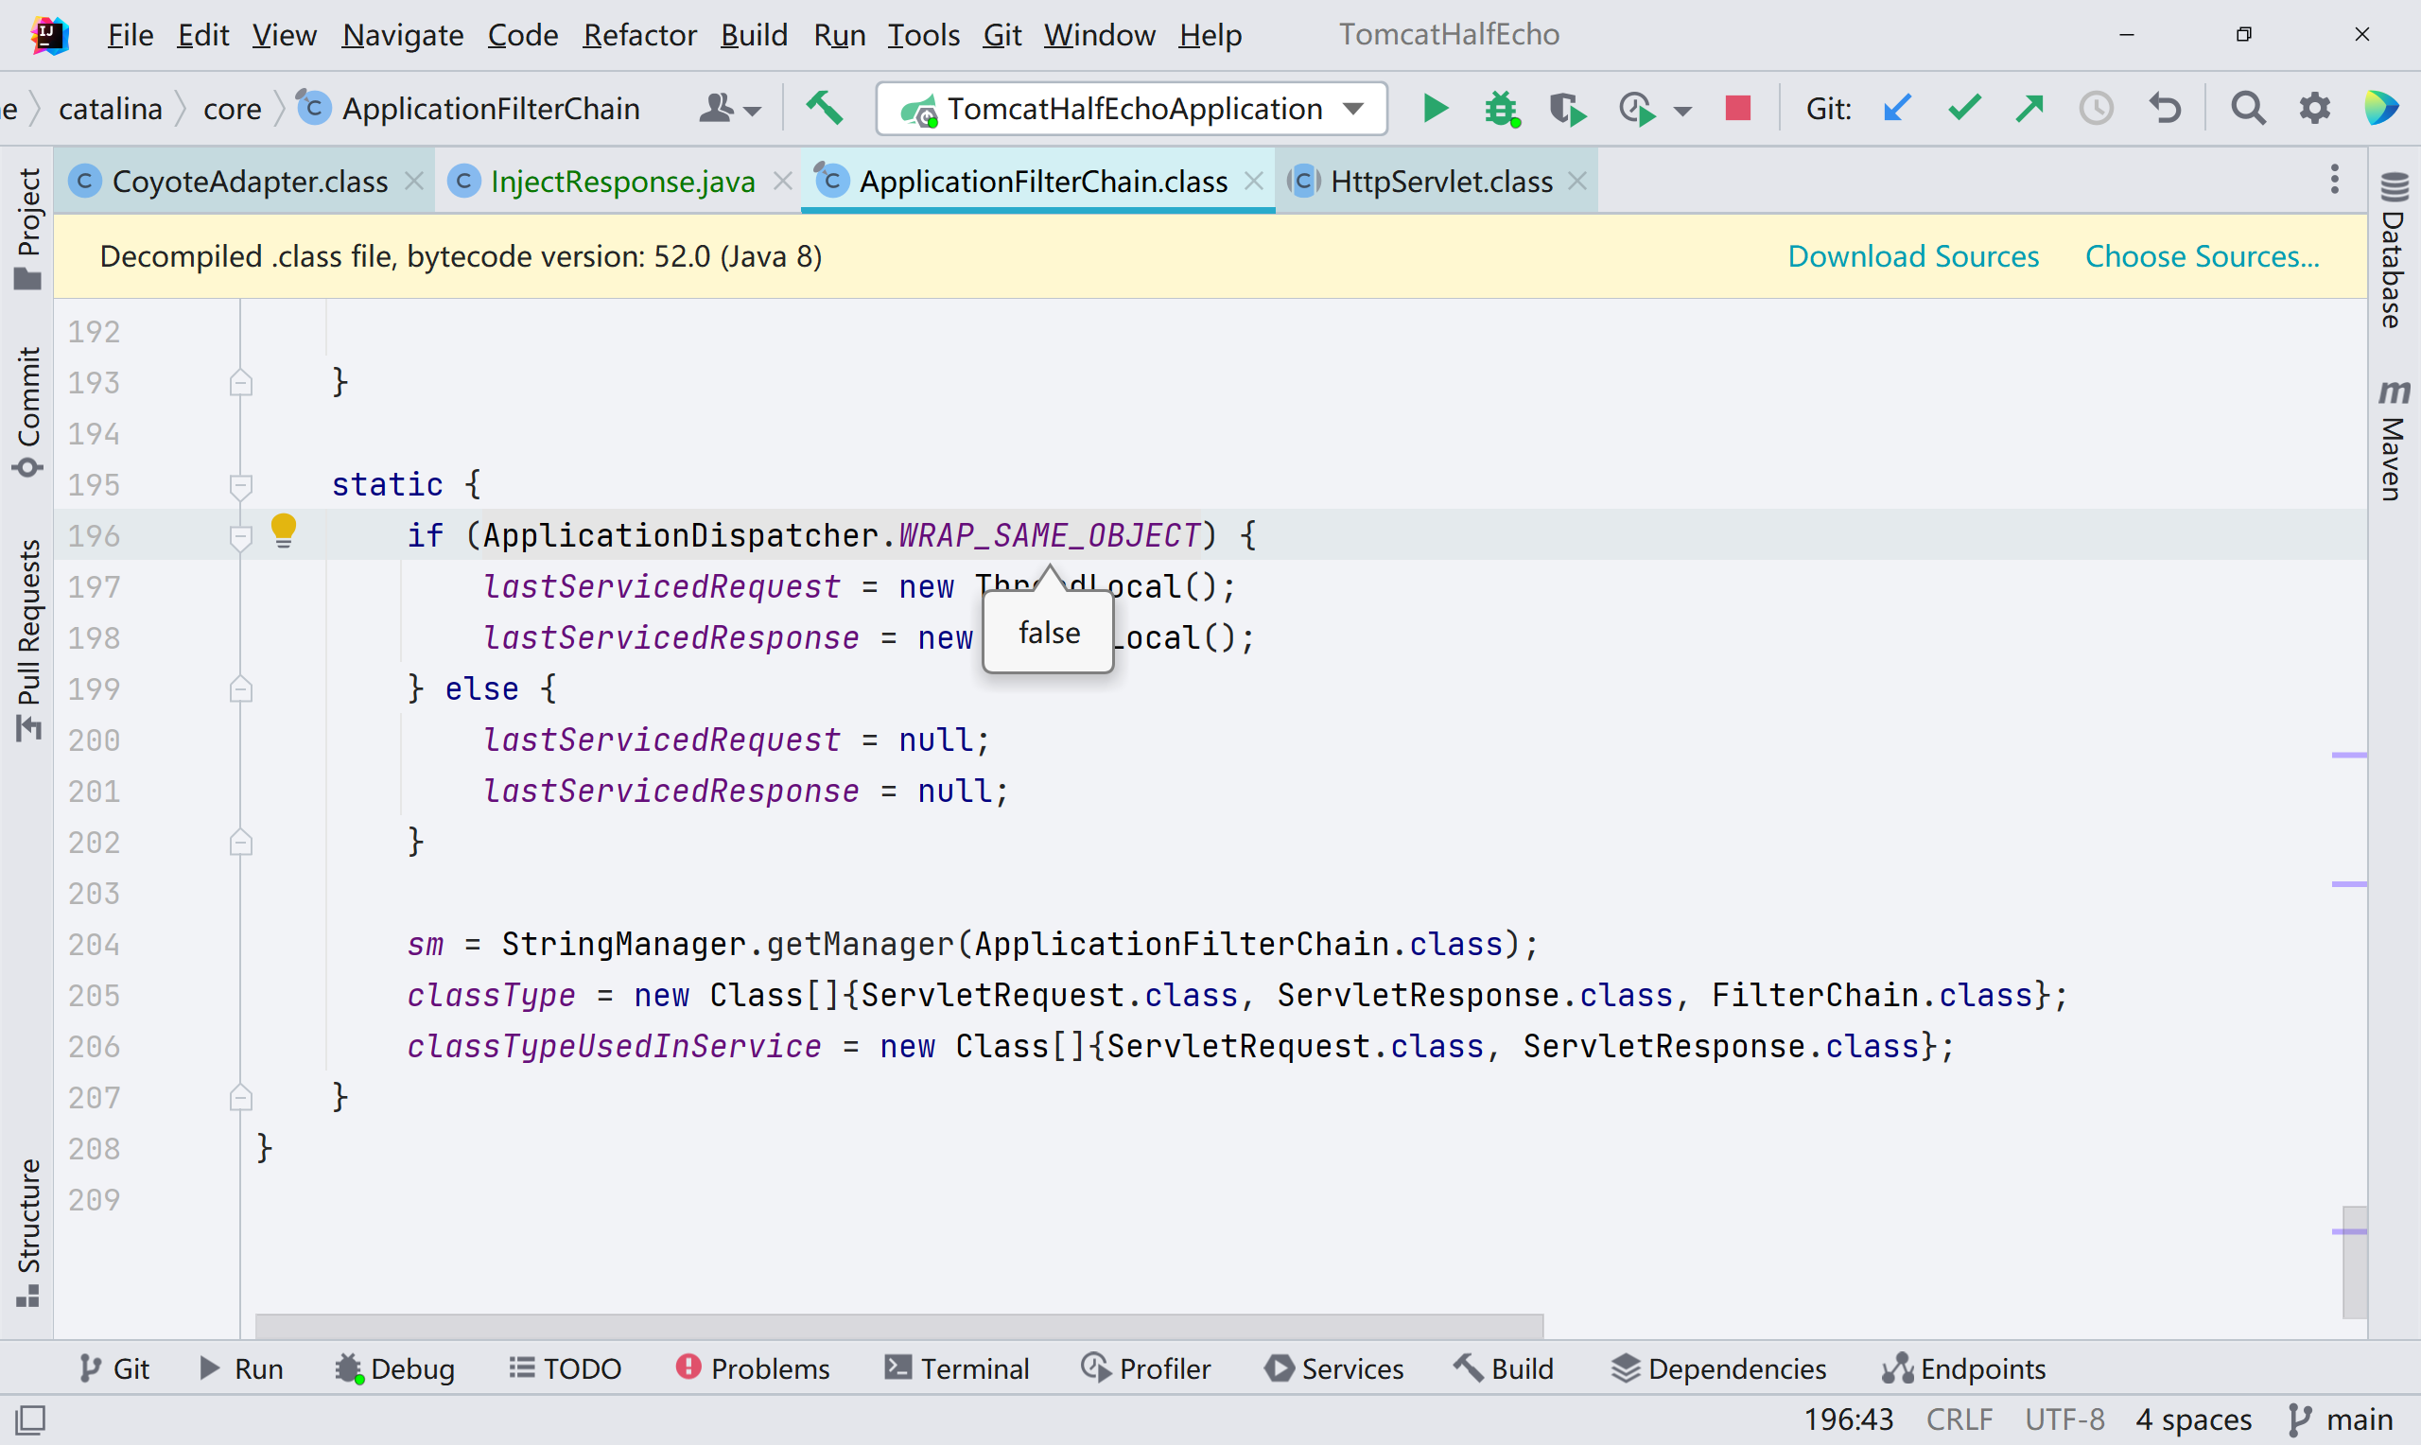Start debugging with the bug icon
2421x1445 pixels.
[1501, 108]
